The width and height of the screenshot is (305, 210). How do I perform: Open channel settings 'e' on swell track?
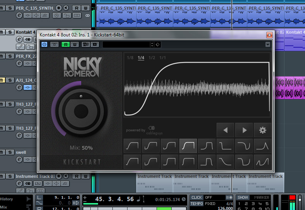point(19,160)
